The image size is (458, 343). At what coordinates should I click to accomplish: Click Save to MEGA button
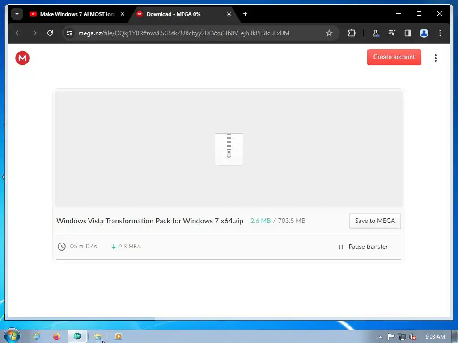(x=375, y=221)
